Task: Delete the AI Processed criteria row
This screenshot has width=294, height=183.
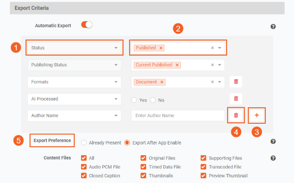Action: (x=236, y=98)
